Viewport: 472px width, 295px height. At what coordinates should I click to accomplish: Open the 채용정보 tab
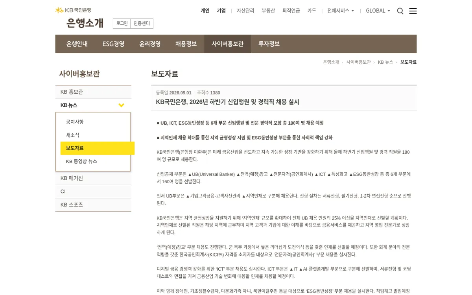(186, 44)
